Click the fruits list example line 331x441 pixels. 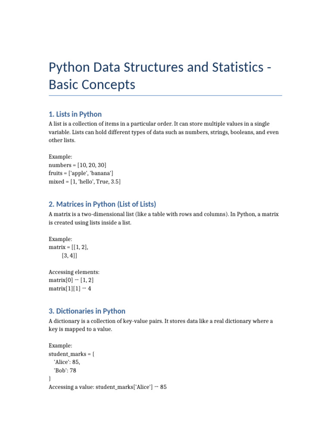[x=81, y=173]
